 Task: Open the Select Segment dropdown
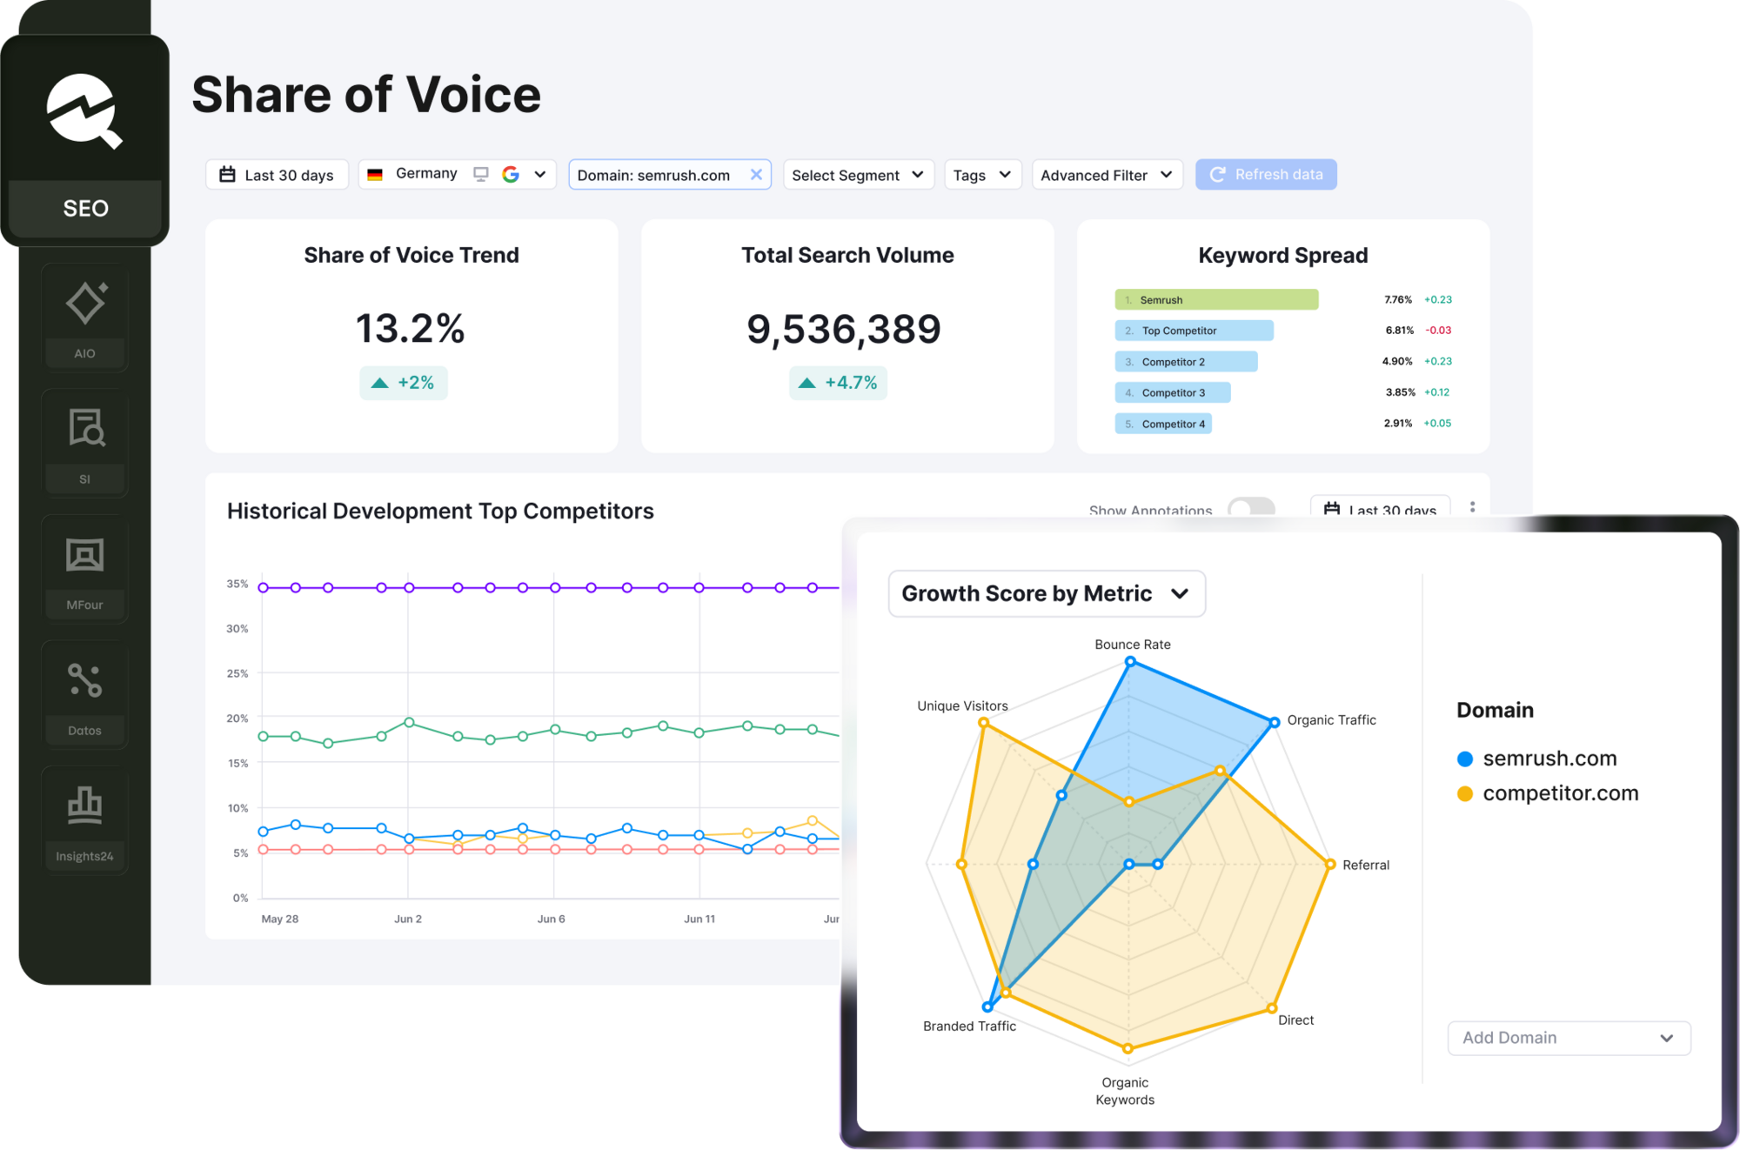click(858, 174)
